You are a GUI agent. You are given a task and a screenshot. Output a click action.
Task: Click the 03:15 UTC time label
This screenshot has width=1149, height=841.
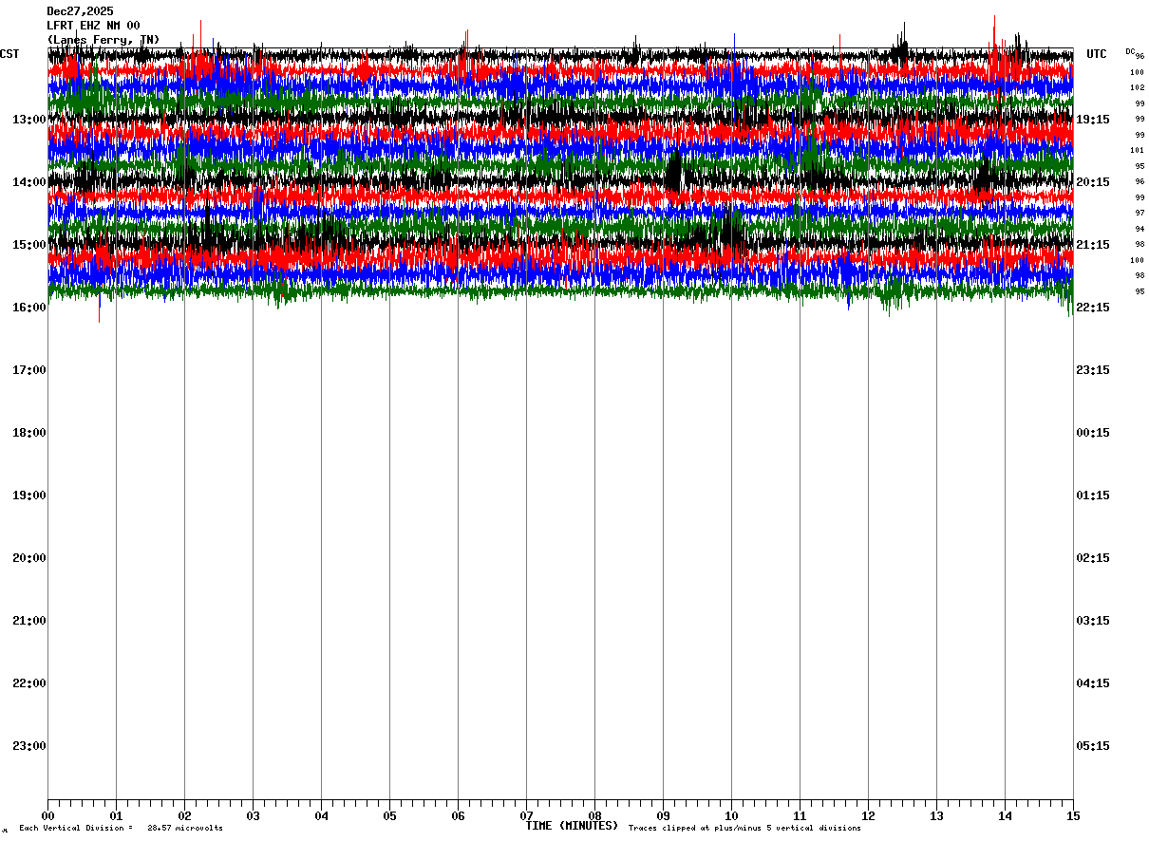(x=1093, y=621)
